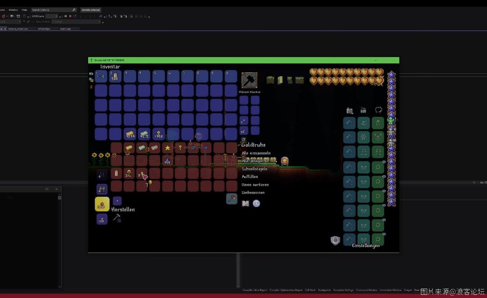Click the vanity chestplate slot

[x=363, y=137]
